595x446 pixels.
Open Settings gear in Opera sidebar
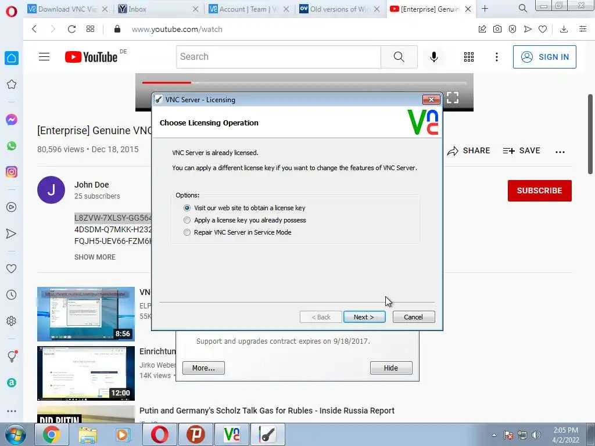(12, 321)
